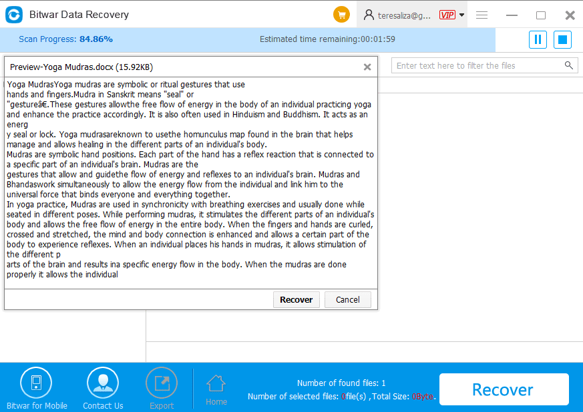Click the Export icon
The width and height of the screenshot is (583, 412).
click(x=162, y=383)
